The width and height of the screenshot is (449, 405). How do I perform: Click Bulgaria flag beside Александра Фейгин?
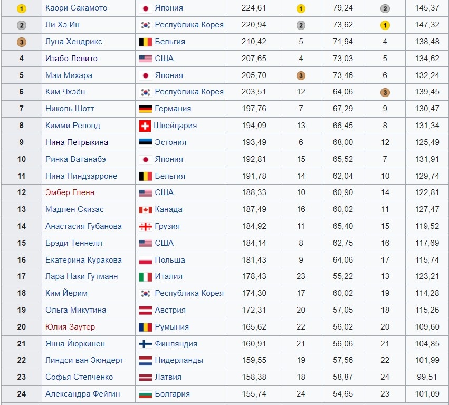pos(145,394)
